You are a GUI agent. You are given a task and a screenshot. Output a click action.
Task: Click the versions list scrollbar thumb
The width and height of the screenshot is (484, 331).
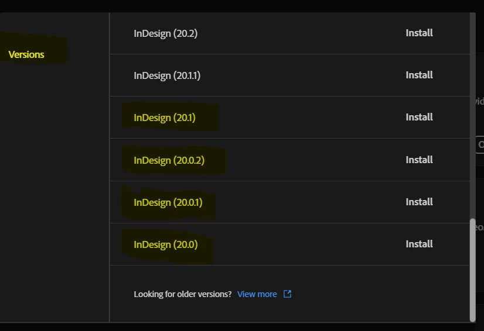tap(473, 270)
